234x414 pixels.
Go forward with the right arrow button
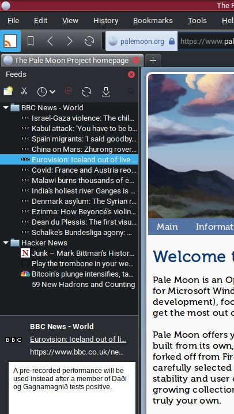click(70, 41)
